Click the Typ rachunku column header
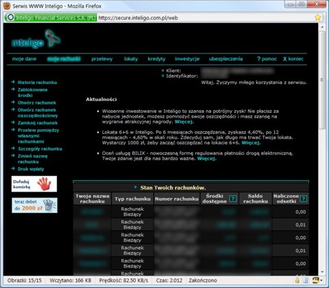The height and width of the screenshot is (288, 329). point(132,199)
